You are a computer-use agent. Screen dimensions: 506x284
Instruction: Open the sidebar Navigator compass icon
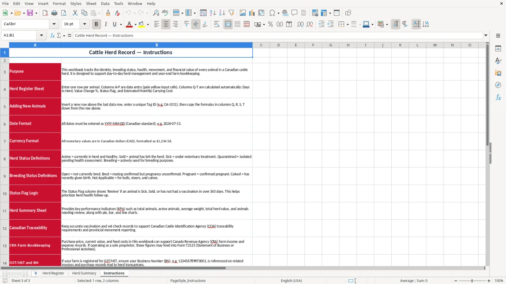(498, 85)
